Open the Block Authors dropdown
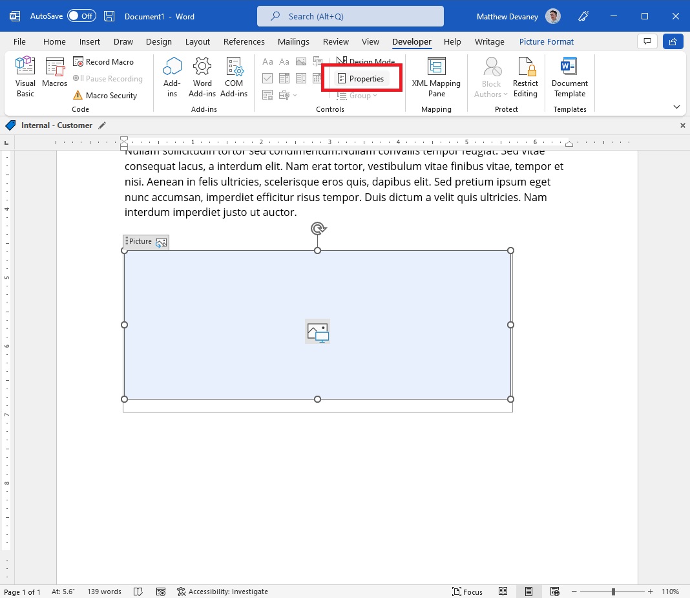Viewport: 690px width, 598px height. [x=490, y=76]
